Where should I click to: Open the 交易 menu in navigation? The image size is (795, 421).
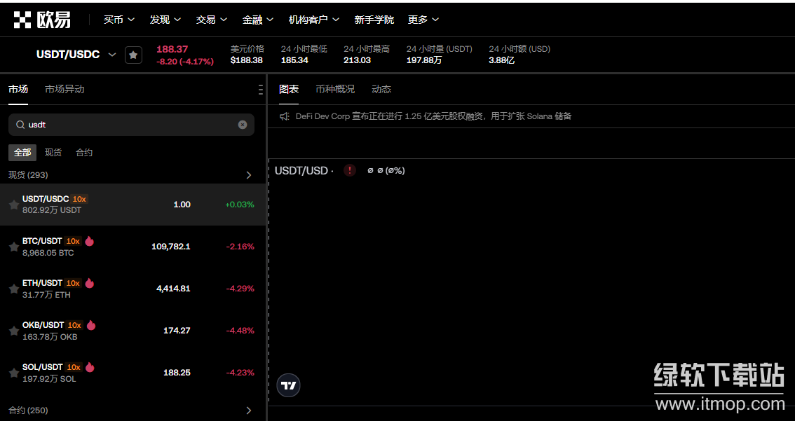[210, 20]
